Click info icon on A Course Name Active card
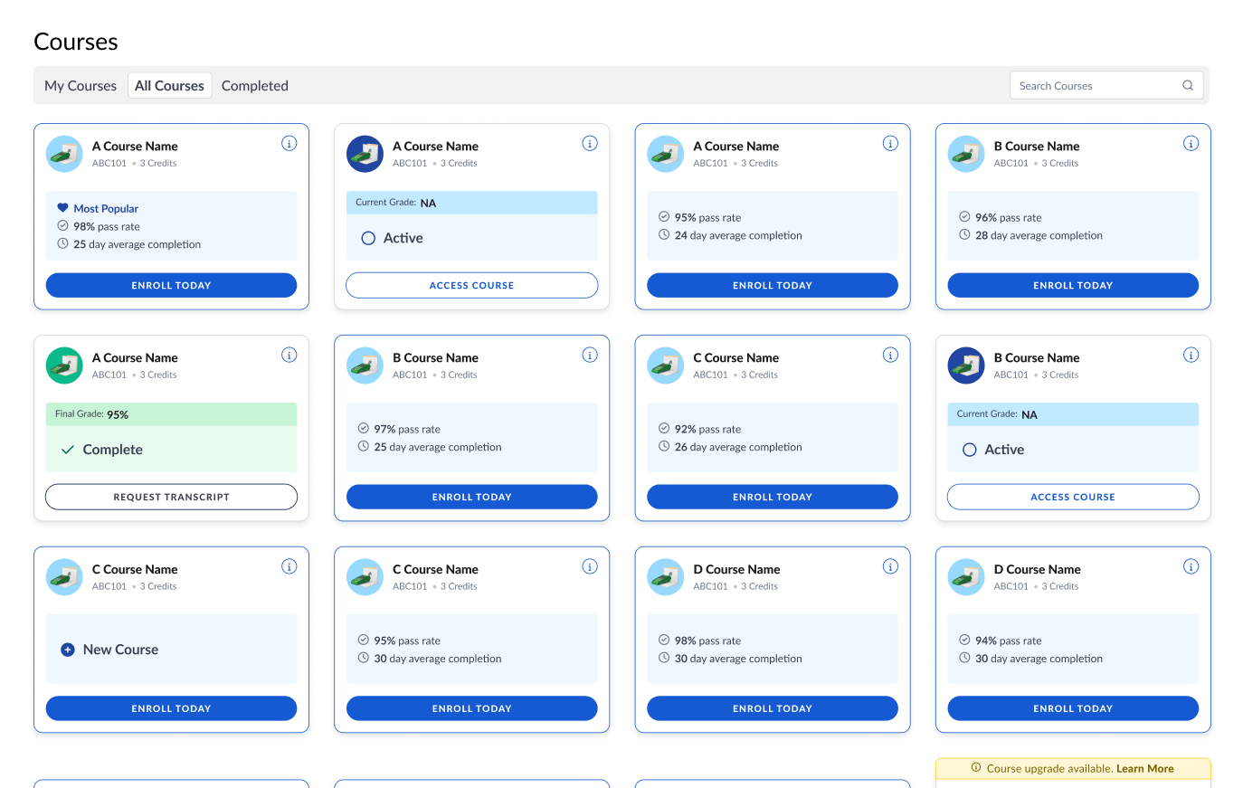The height and width of the screenshot is (788, 1243). click(x=590, y=143)
